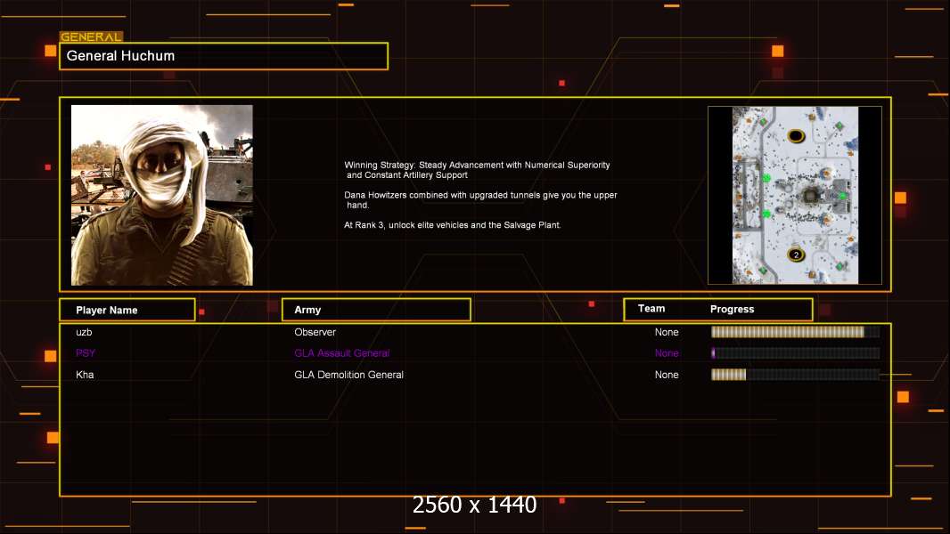Click Kha's team value None

click(x=667, y=375)
